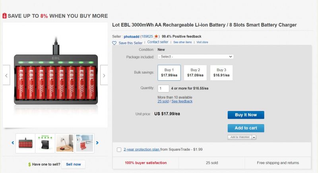The width and height of the screenshot is (318, 173).
Task: Open the Package included dropdown
Action: (196, 56)
